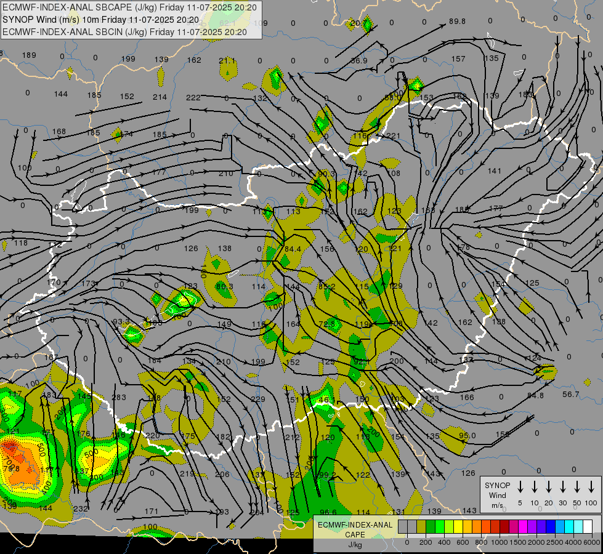Click the '84.4' value on the map
Screen dimensions: 603x554
pyautogui.click(x=293, y=249)
